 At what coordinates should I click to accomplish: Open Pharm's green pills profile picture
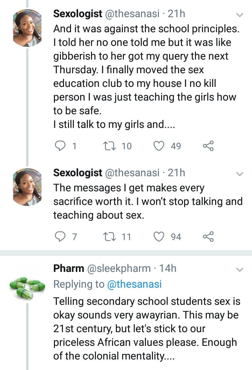27,284
